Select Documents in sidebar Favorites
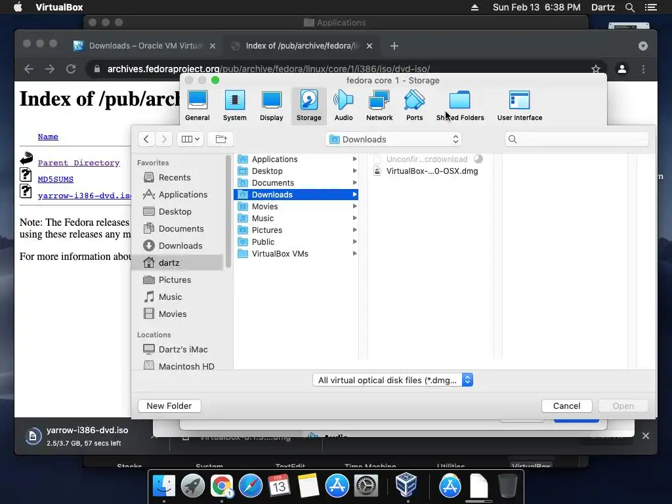The height and width of the screenshot is (504, 672). tap(177, 228)
